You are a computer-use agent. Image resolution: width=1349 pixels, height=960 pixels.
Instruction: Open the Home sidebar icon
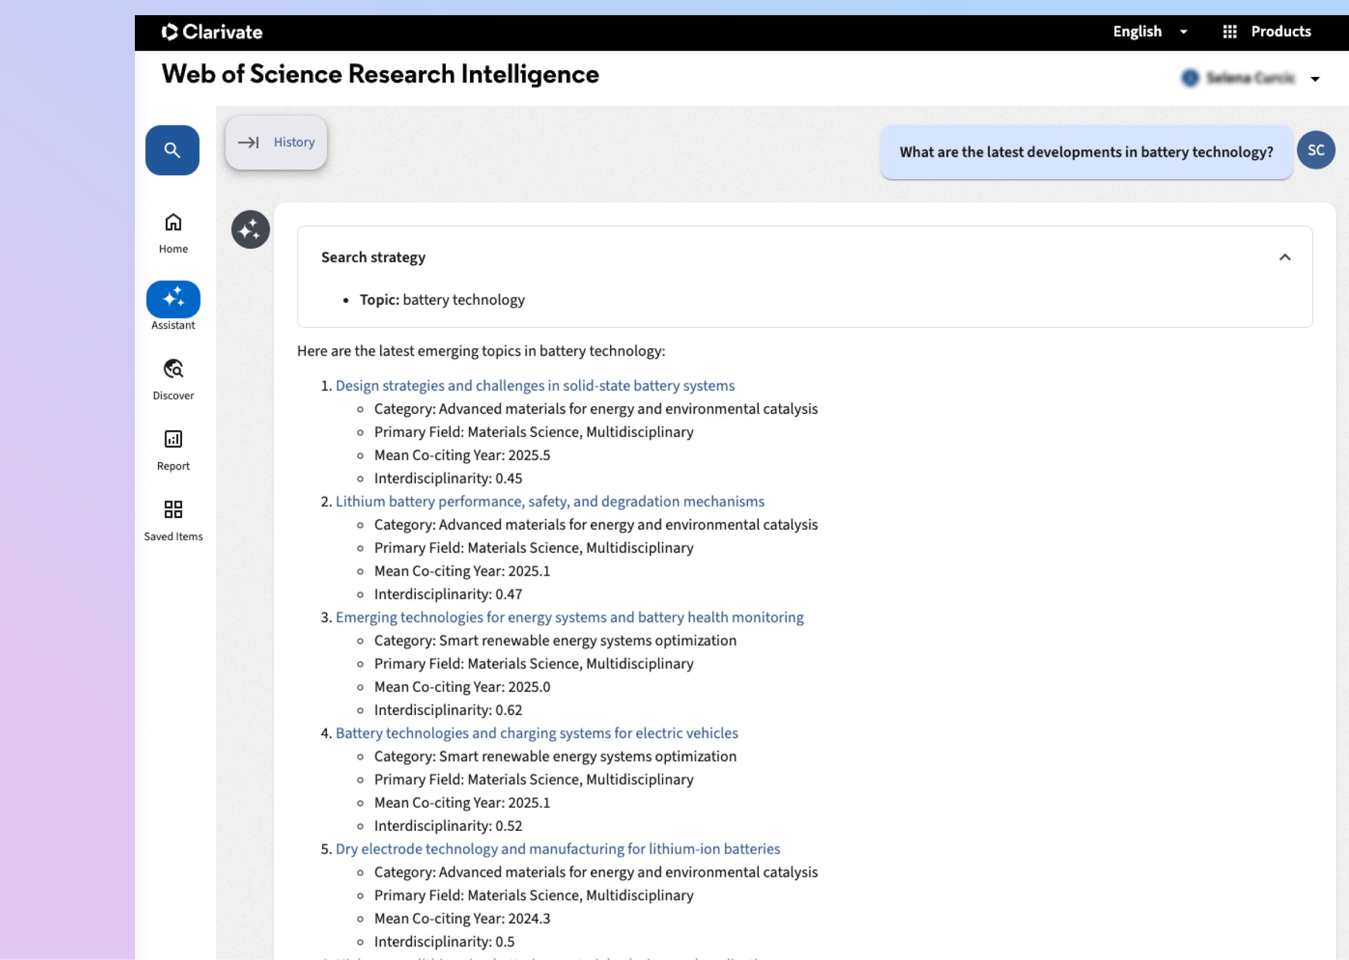coord(173,223)
